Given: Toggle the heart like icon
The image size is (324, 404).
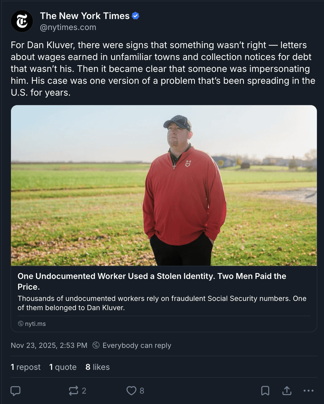Looking at the screenshot, I should [131, 391].
